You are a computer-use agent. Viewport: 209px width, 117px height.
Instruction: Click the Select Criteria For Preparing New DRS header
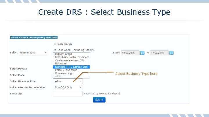[x=34, y=38]
